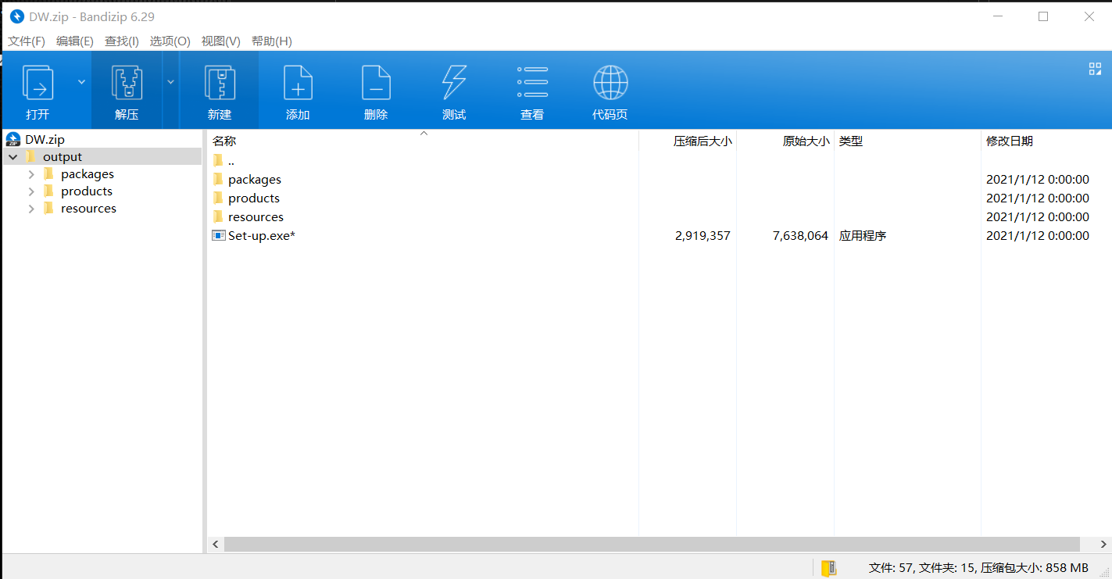Open the 帮助(H) menu
The height and width of the screenshot is (579, 1112).
272,41
